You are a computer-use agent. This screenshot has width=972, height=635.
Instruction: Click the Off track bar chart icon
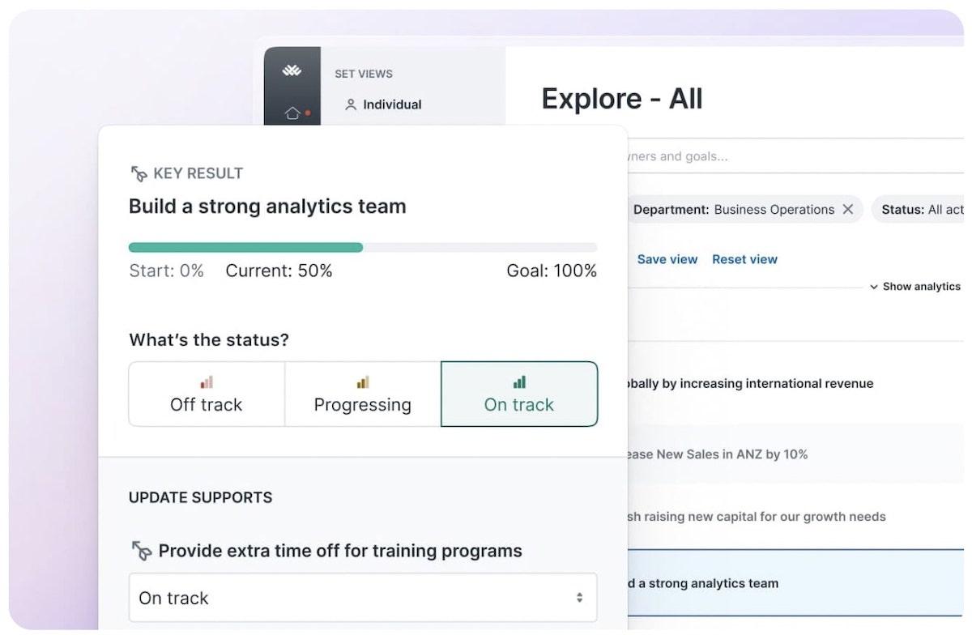click(x=207, y=382)
